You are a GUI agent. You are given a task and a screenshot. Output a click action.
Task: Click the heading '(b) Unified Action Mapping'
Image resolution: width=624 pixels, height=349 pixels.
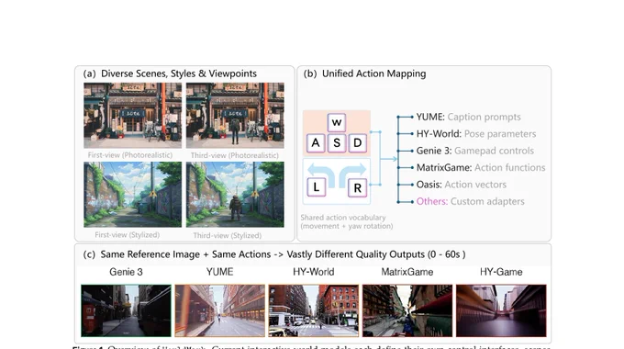point(364,73)
